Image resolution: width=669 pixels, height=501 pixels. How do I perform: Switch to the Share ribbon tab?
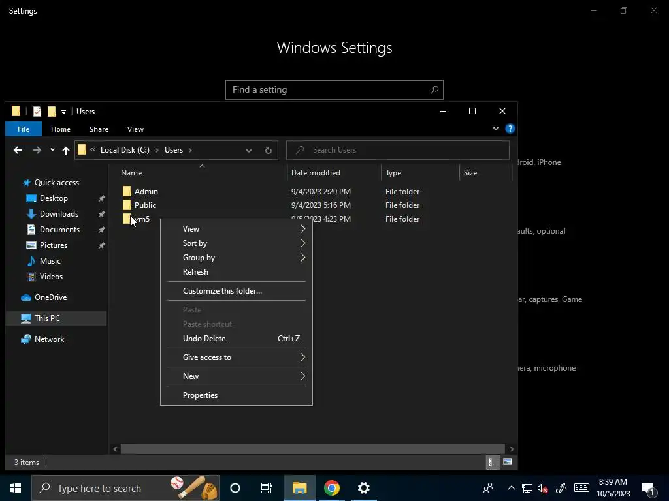point(99,129)
